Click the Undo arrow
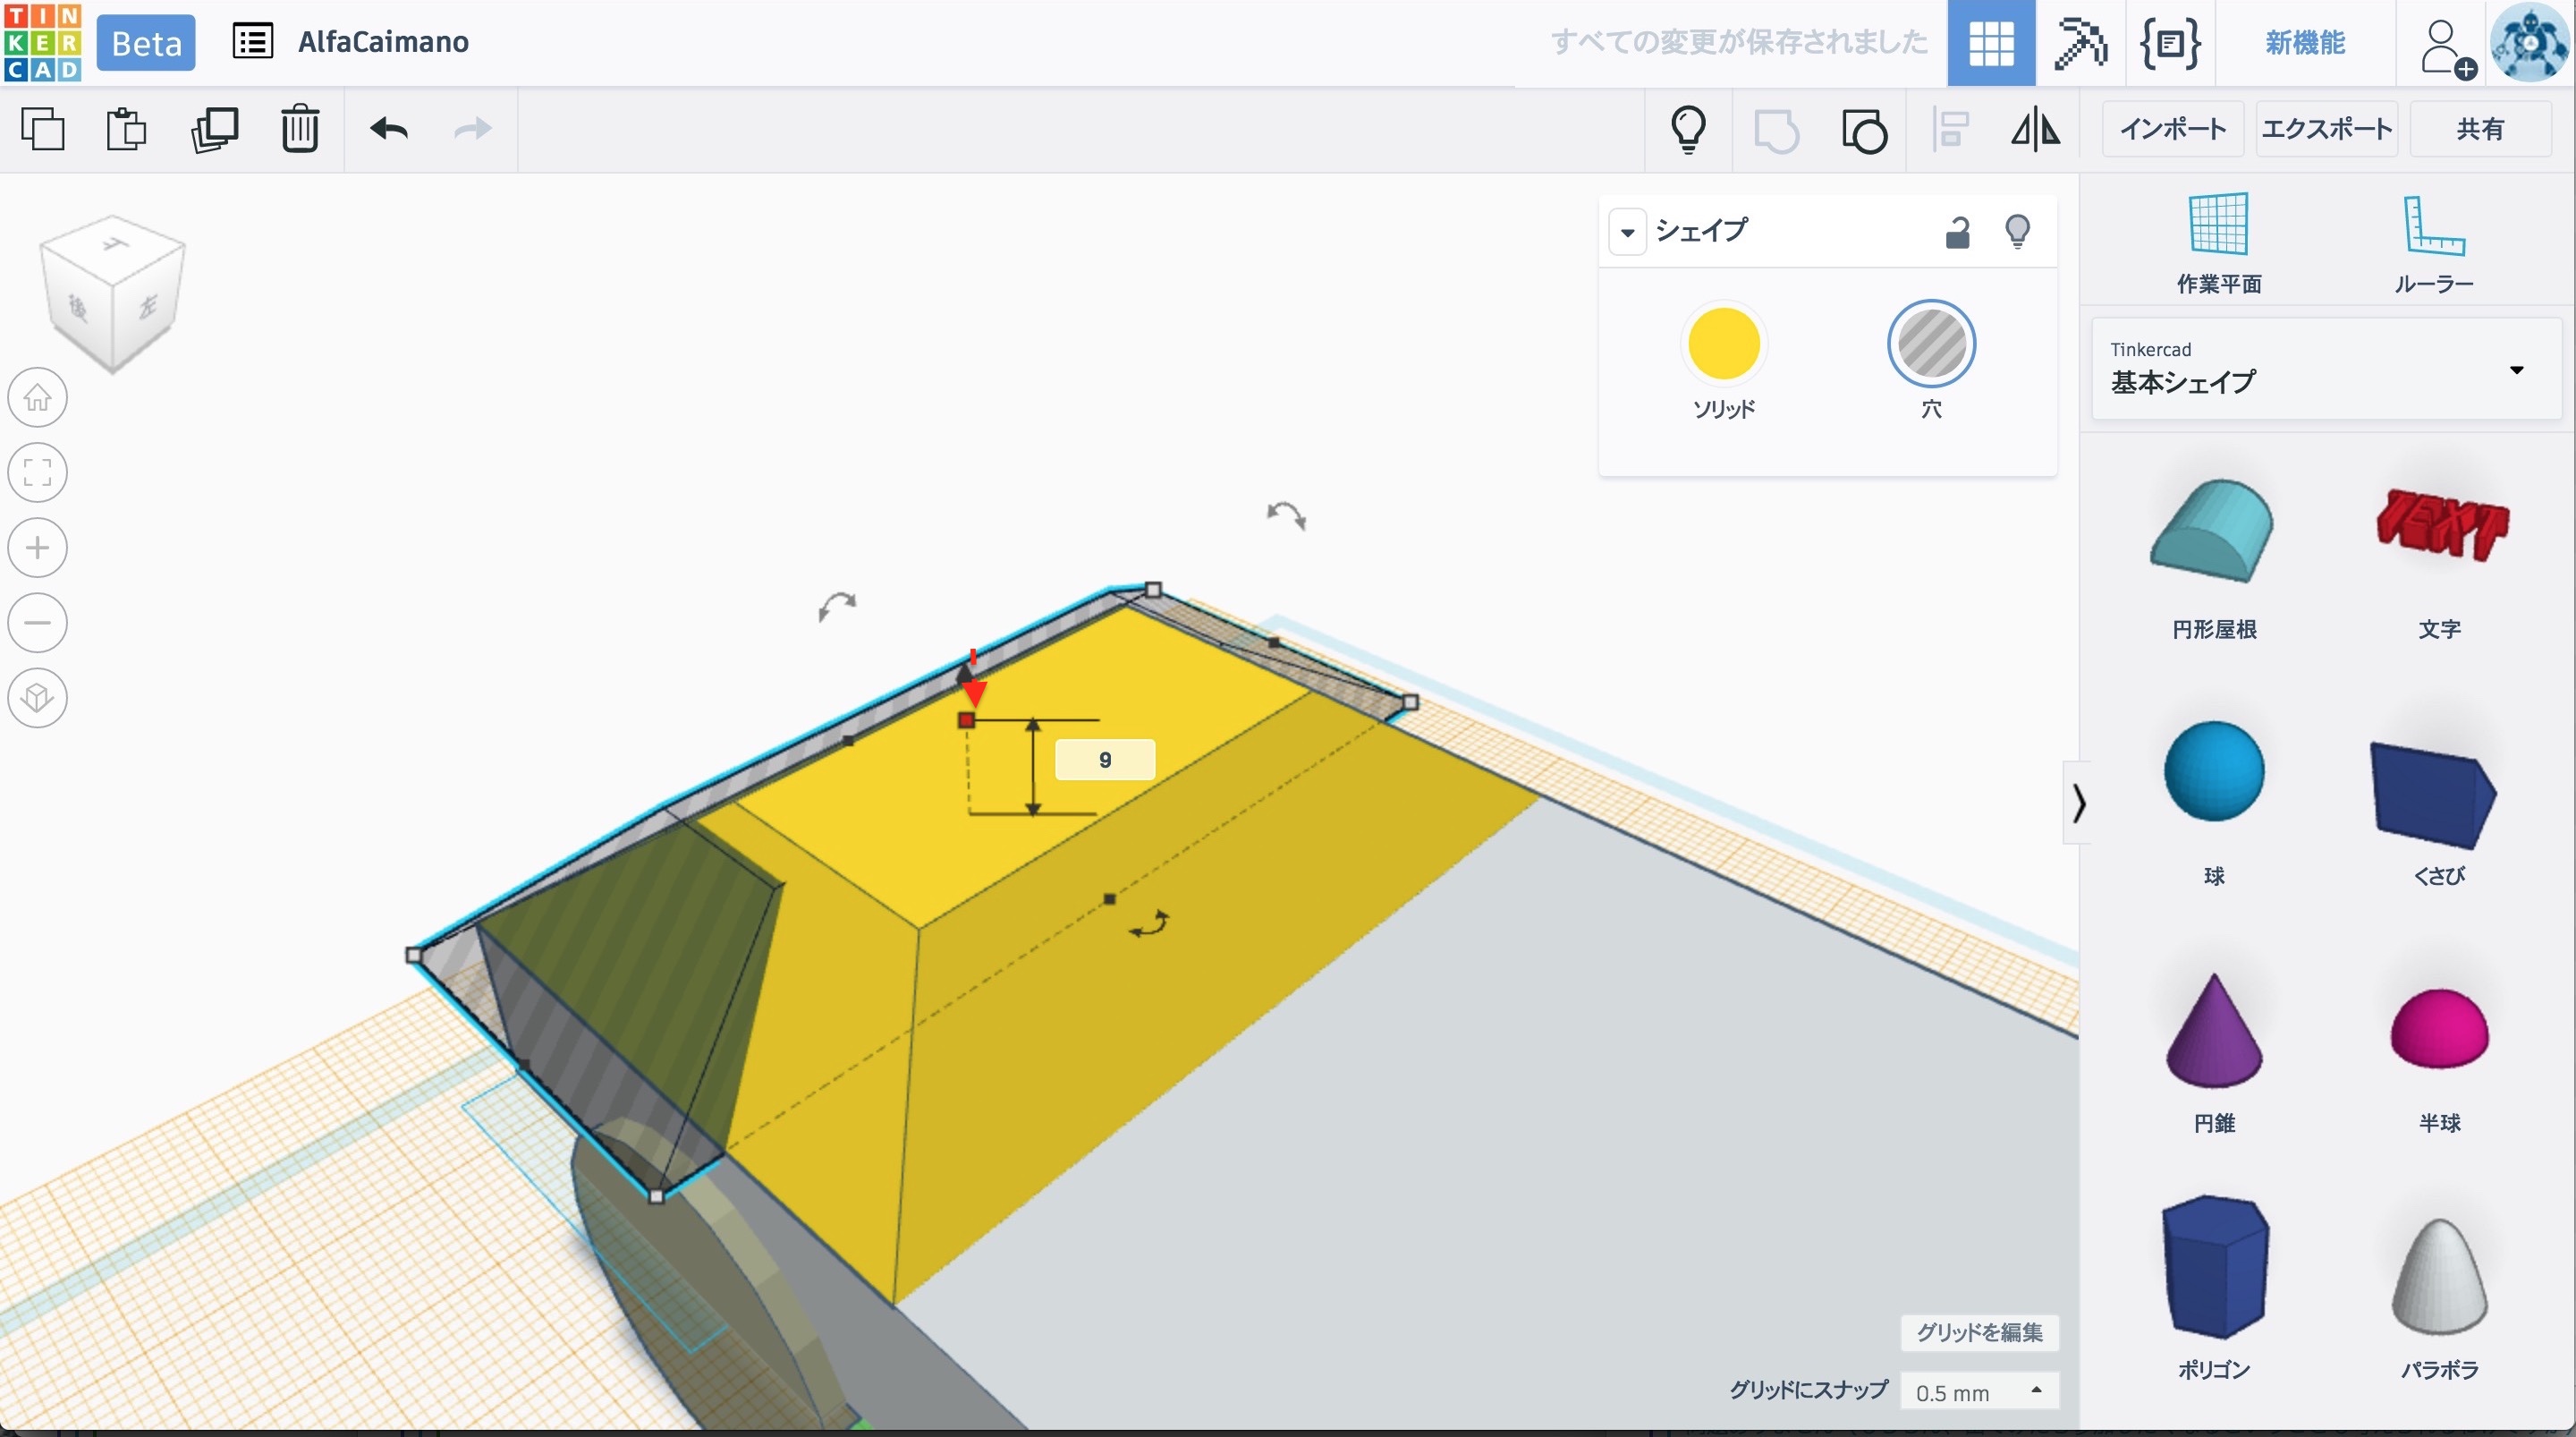 [x=388, y=129]
